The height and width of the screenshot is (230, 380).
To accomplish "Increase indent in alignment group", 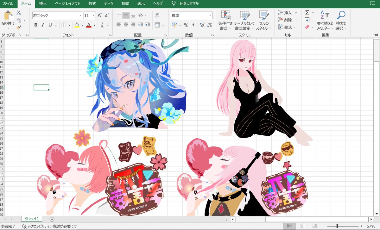I will point(147,25).
